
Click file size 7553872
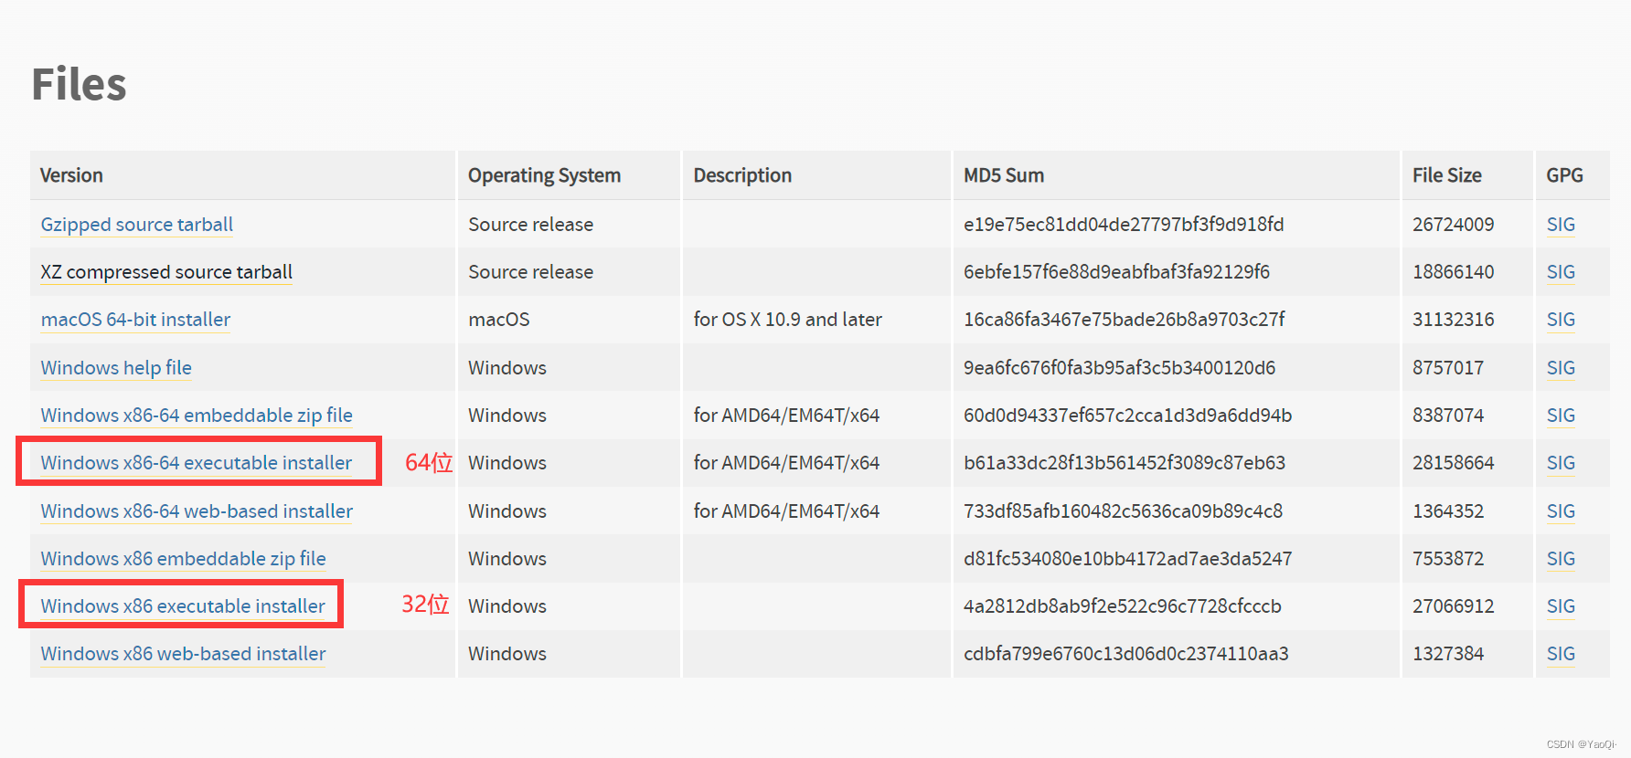(x=1448, y=559)
